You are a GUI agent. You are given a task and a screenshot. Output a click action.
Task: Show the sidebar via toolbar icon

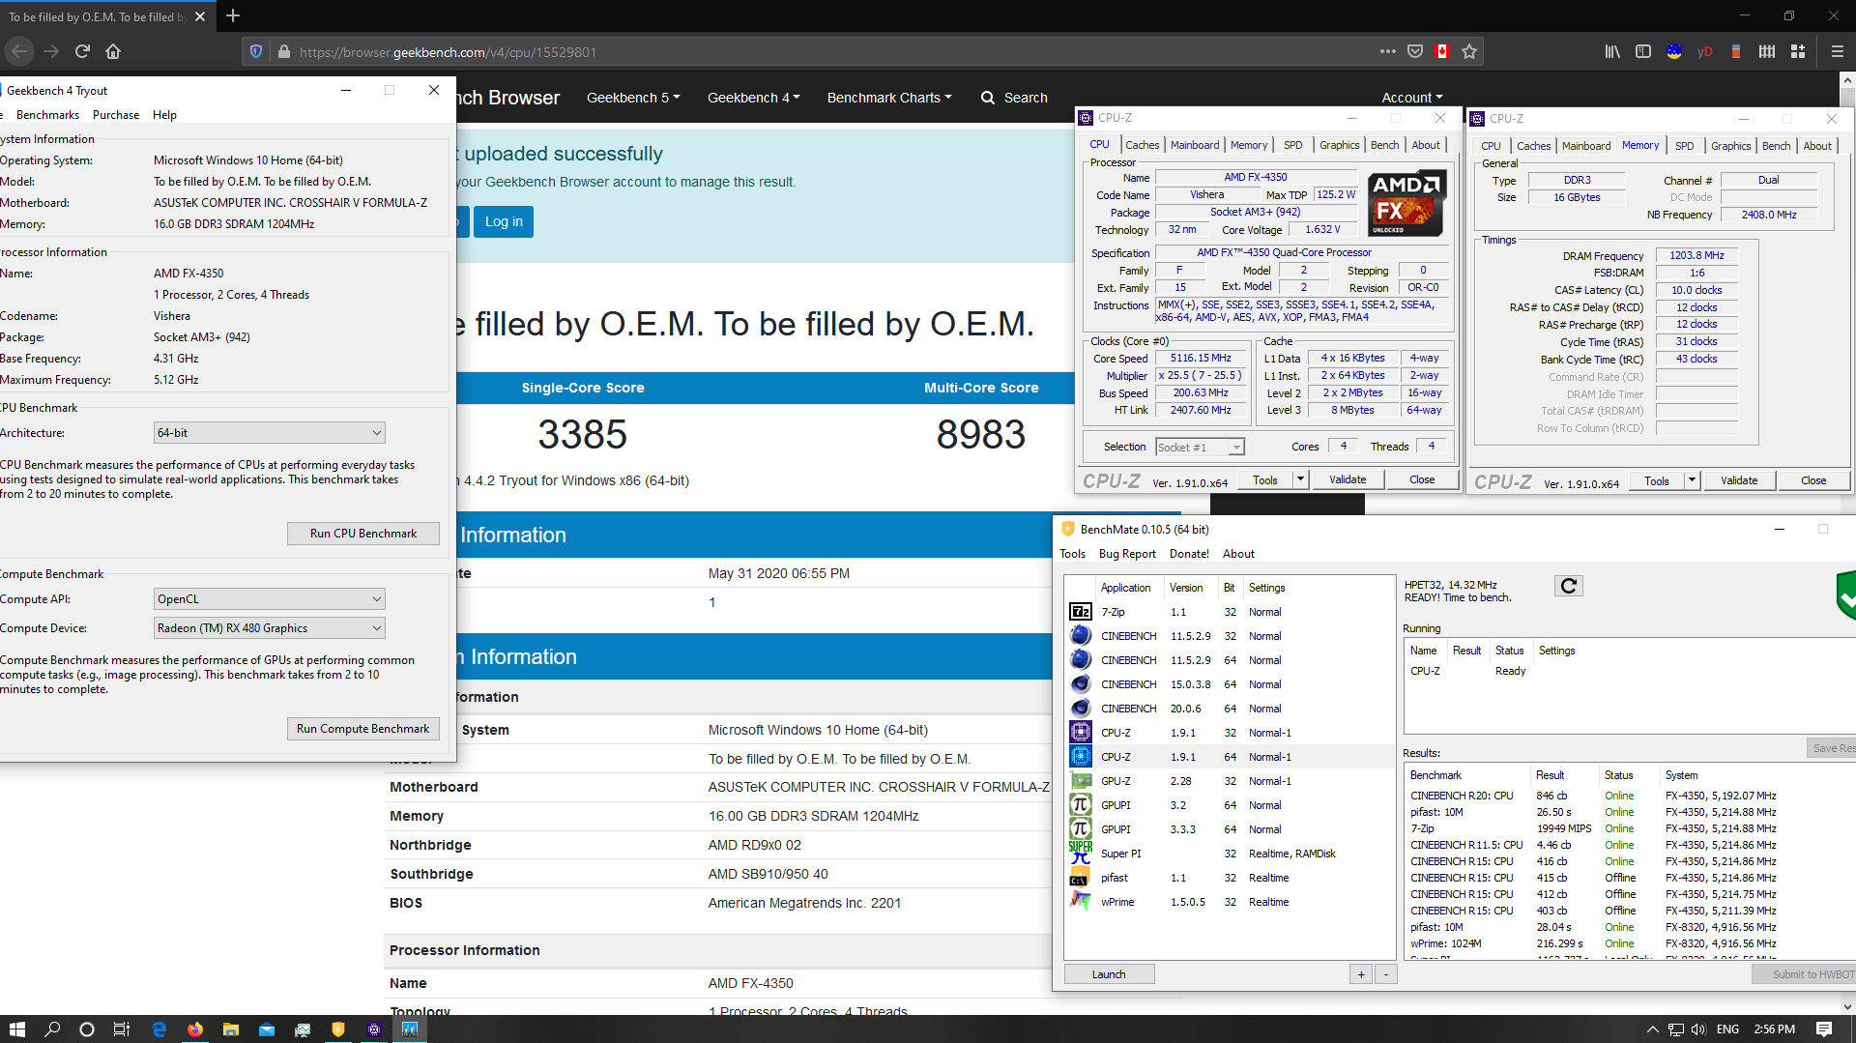[1643, 51]
